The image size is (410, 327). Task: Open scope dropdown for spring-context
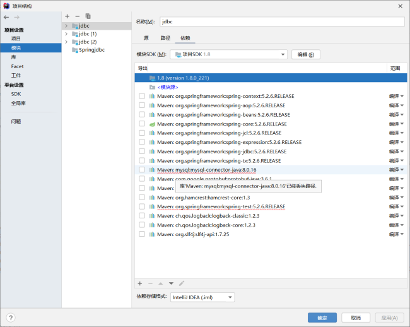[x=396, y=96]
